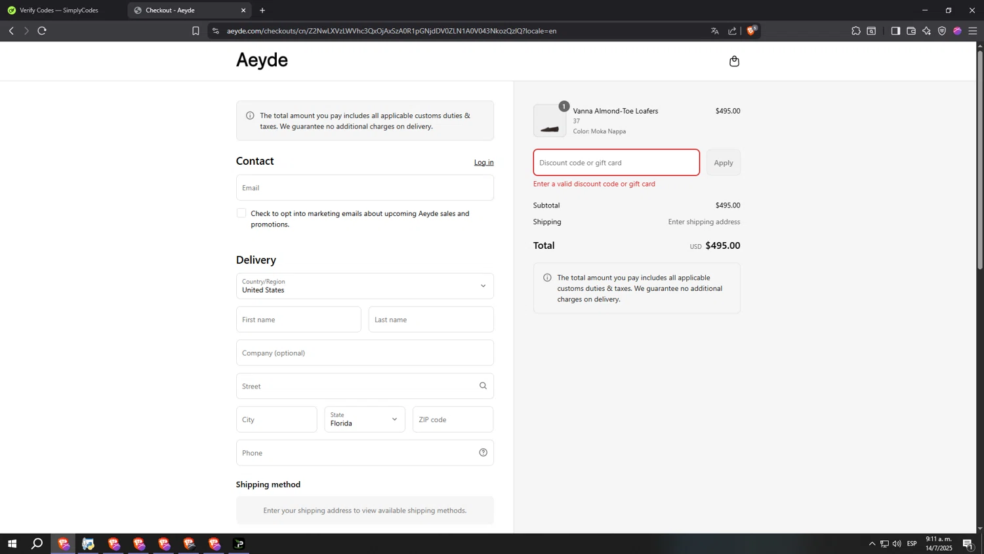Open the shopping bag cart icon
The height and width of the screenshot is (554, 984).
click(734, 61)
